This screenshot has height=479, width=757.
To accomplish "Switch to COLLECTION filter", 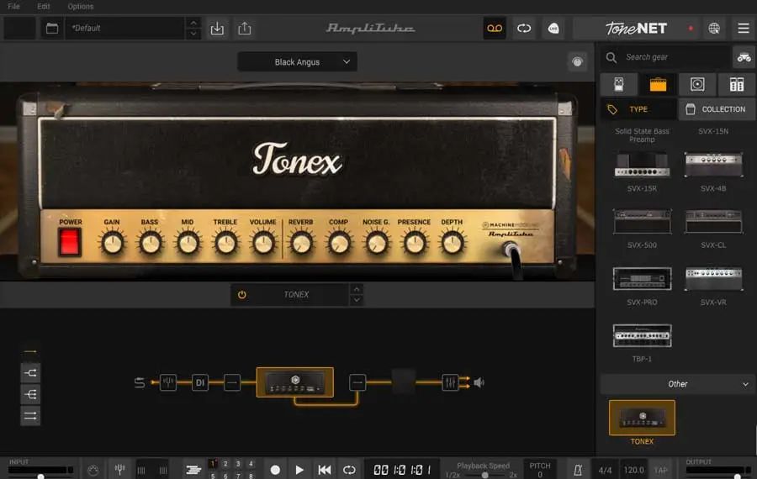I will pos(717,109).
